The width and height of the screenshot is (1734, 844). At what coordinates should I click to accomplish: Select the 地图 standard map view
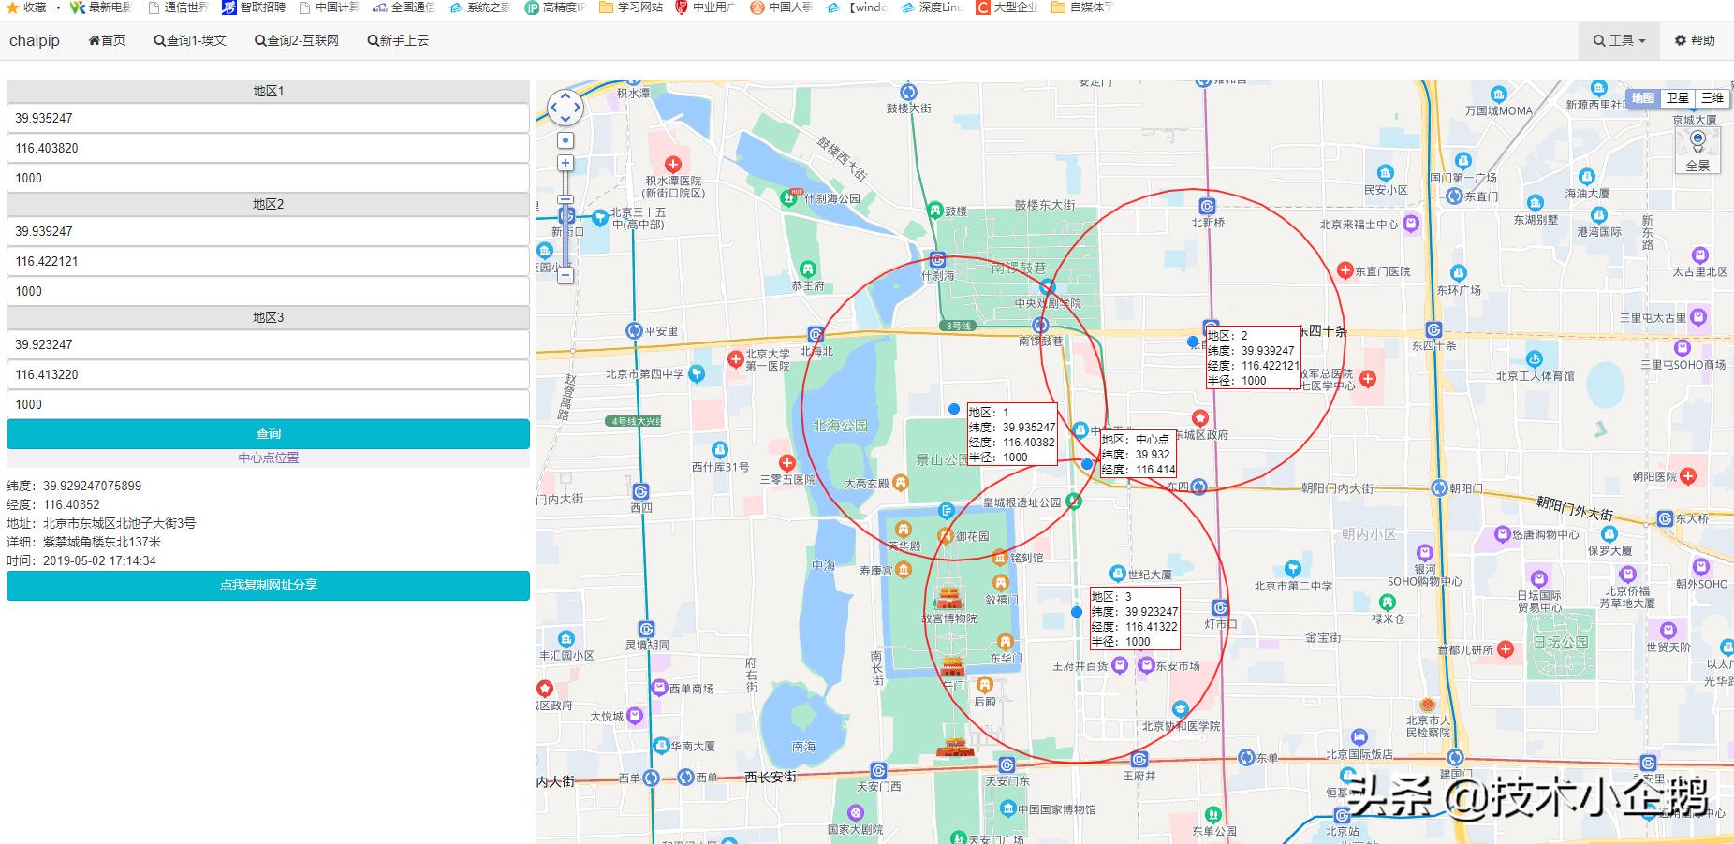(x=1643, y=98)
